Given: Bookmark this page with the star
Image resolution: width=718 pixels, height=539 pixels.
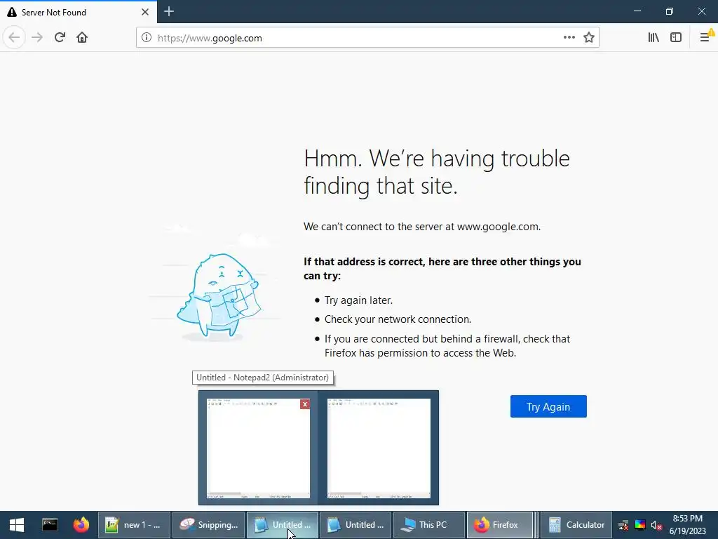Looking at the screenshot, I should point(589,37).
